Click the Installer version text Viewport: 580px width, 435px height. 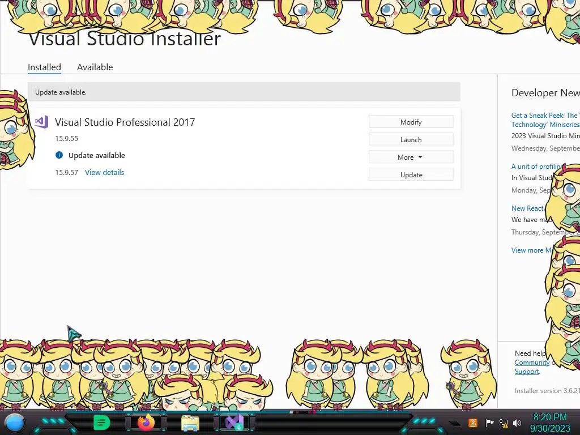(547, 391)
